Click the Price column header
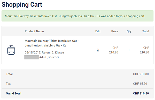Screen dimensions: 155x100 (x=115, y=31)
